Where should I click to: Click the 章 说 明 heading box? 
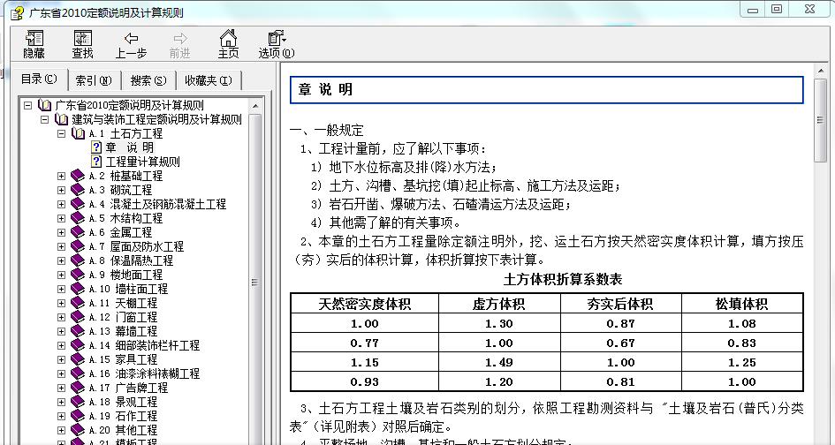(x=546, y=89)
